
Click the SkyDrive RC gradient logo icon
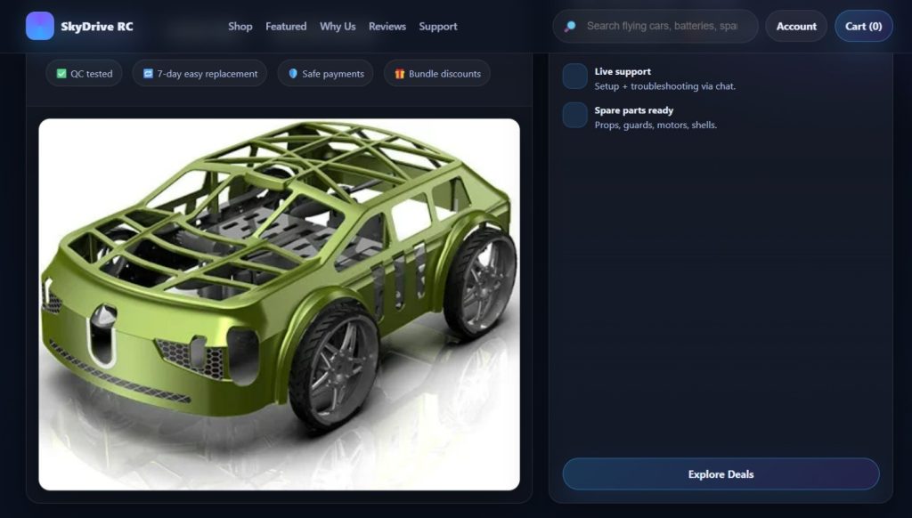(39, 26)
